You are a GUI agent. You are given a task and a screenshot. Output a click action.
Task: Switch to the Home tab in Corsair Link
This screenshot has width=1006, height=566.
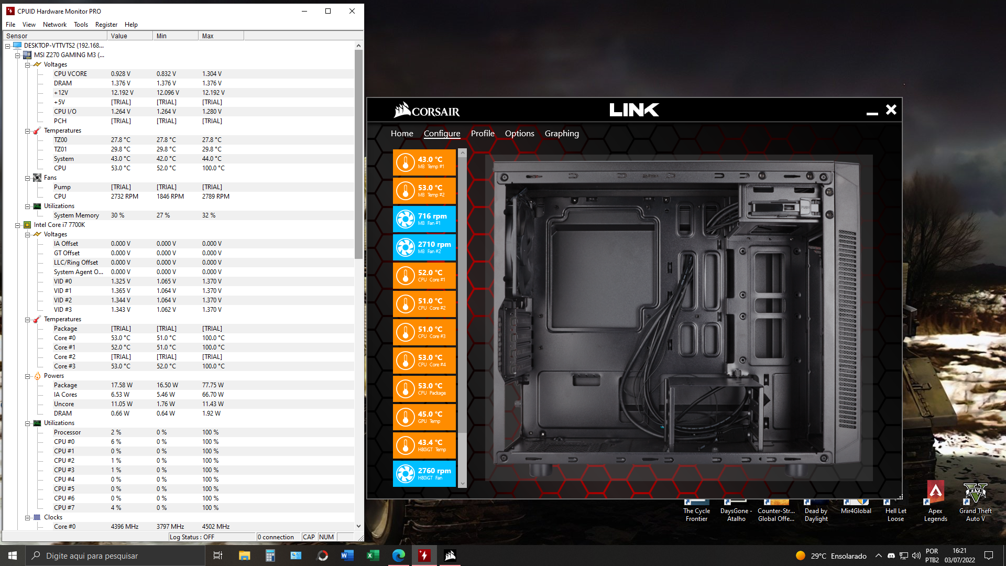click(402, 134)
